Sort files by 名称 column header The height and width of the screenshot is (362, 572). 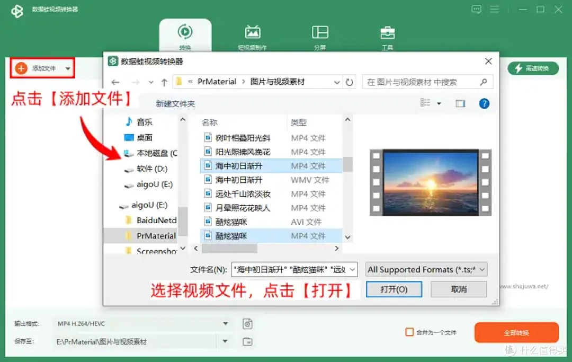tap(209, 122)
